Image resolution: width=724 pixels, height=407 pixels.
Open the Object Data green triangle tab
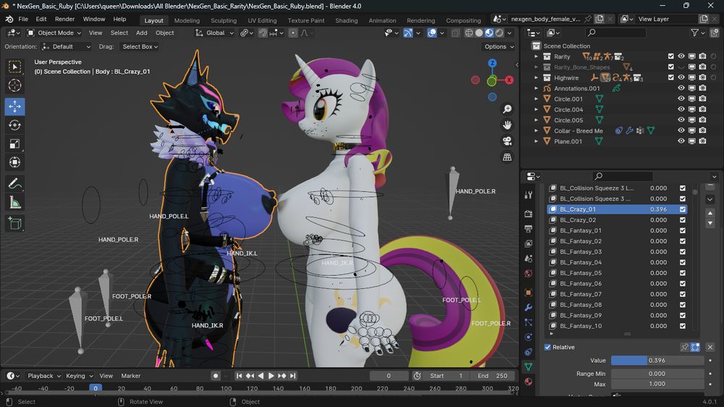[529, 367]
